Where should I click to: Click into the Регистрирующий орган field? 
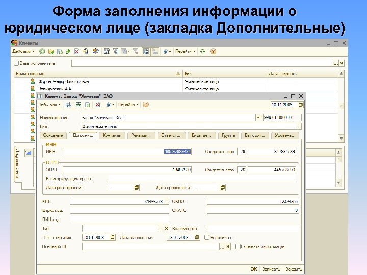pyautogui.click(x=201, y=179)
